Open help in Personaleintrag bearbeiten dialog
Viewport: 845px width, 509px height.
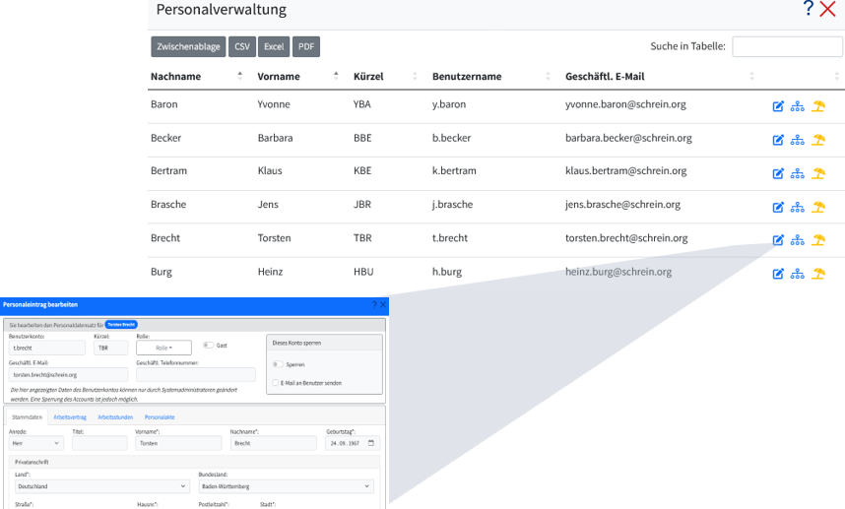click(x=374, y=305)
